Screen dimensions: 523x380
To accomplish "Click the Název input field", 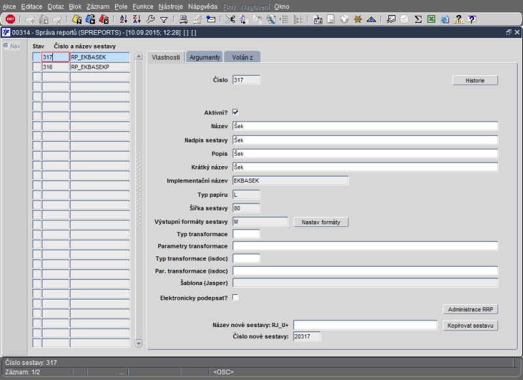I will (x=365, y=126).
